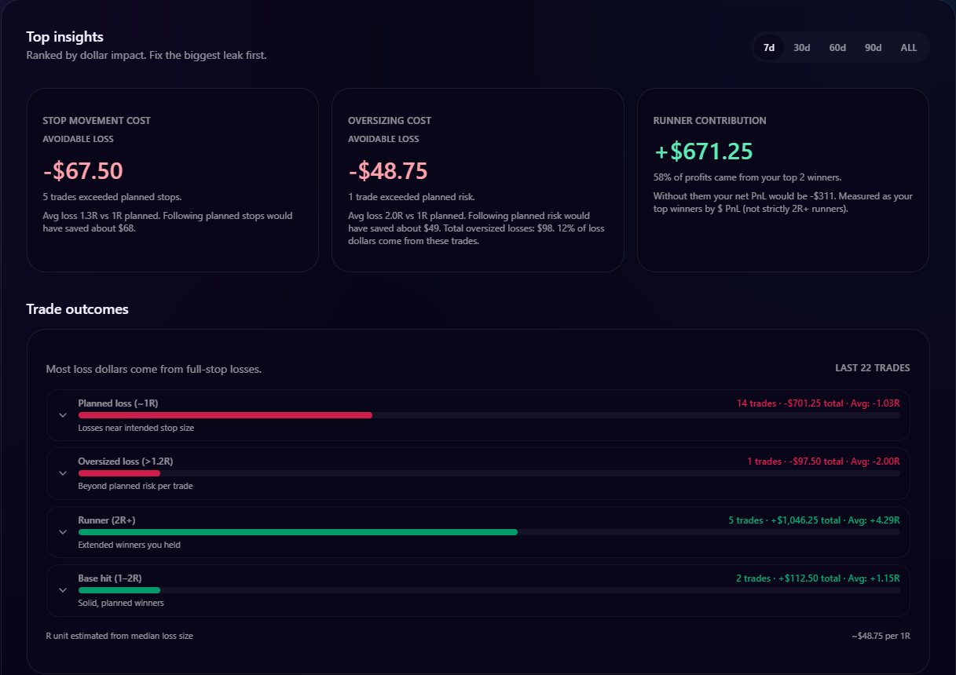Screen dimensions: 956x675
Task: Select the ALL time range option
Action: click(x=908, y=47)
